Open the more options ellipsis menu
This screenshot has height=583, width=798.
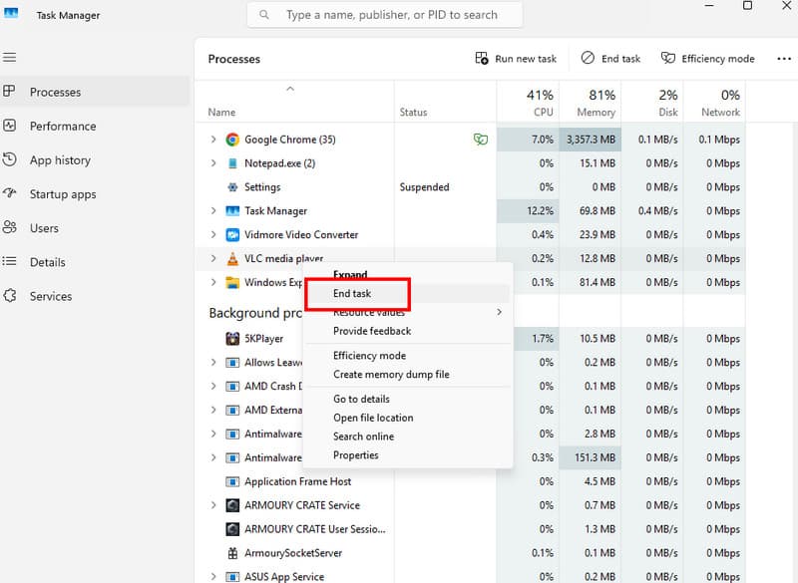[784, 58]
